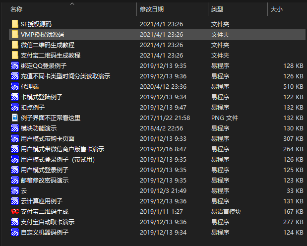
Task: Click the 用户模式登录例子（带试用）file icon
Action: 15,159
